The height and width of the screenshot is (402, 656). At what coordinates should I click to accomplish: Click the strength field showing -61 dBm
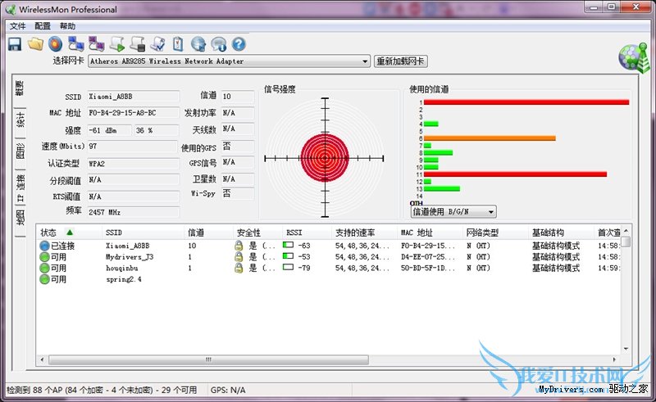pyautogui.click(x=109, y=130)
